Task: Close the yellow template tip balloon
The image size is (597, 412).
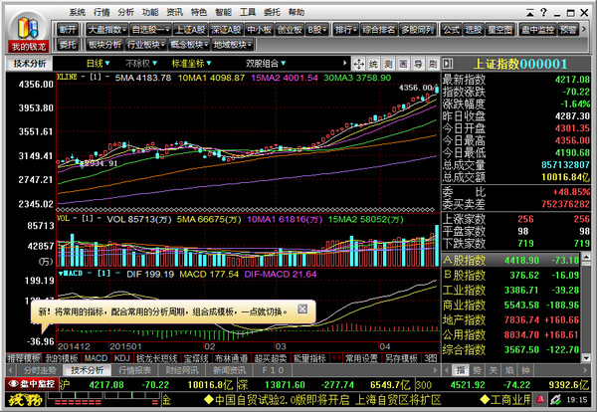Action: tap(302, 309)
